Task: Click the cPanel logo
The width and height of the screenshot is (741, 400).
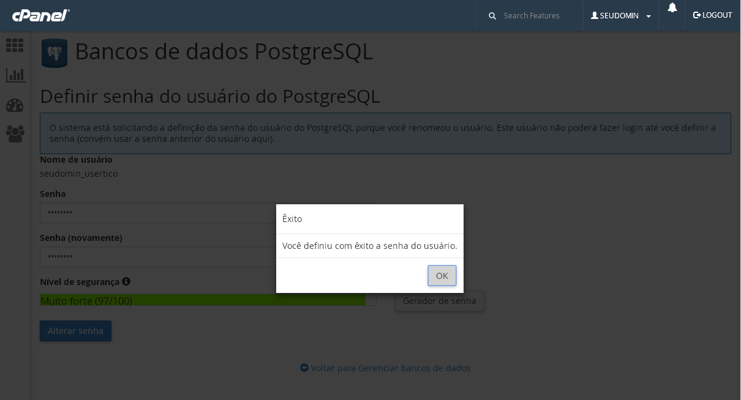Action: [x=41, y=15]
